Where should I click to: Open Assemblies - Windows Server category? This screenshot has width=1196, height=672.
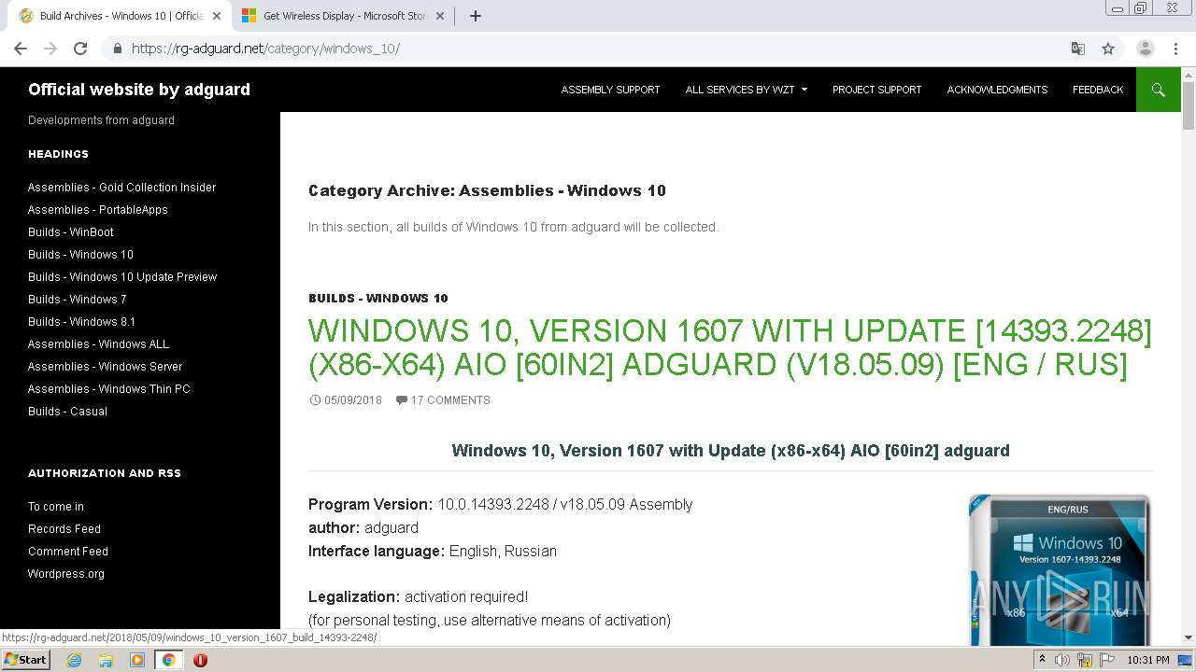[105, 367]
